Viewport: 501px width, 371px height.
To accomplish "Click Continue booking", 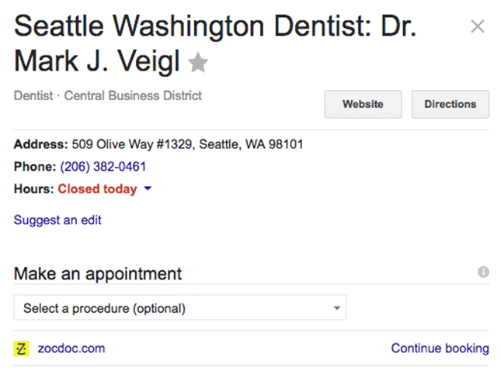I will [x=440, y=348].
